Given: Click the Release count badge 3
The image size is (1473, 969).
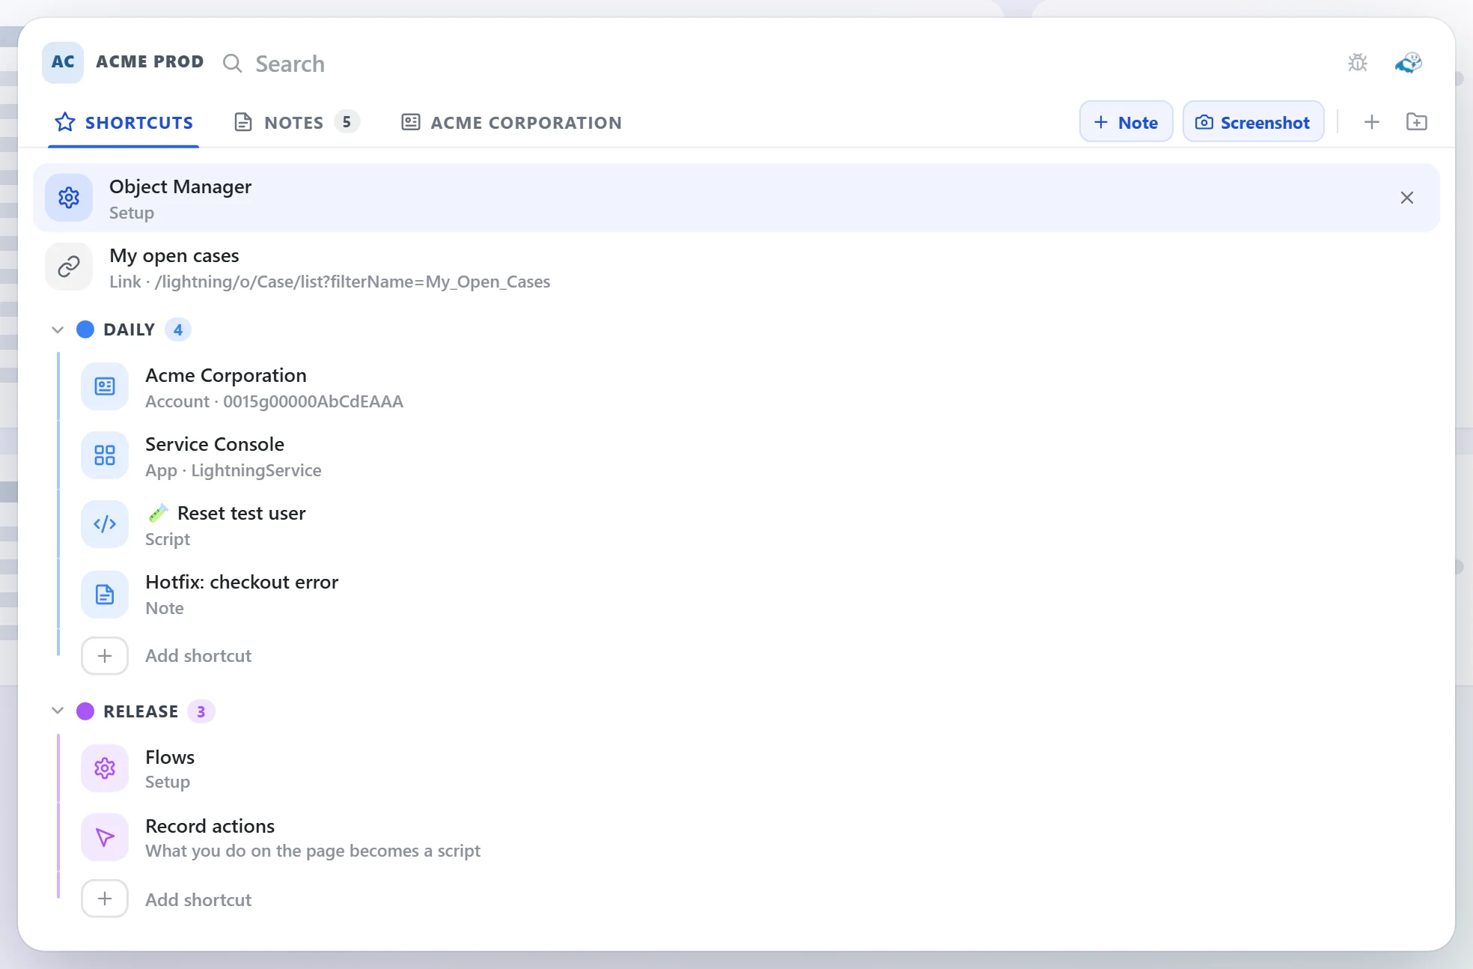Looking at the screenshot, I should pos(201,711).
